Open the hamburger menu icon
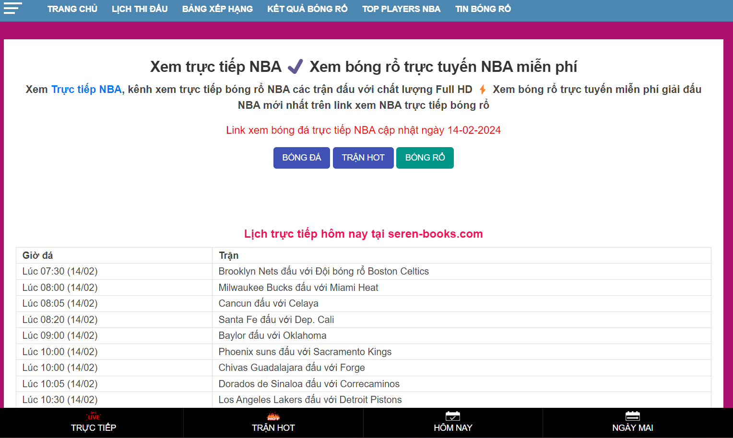Image resolution: width=733 pixels, height=438 pixels. click(12, 8)
